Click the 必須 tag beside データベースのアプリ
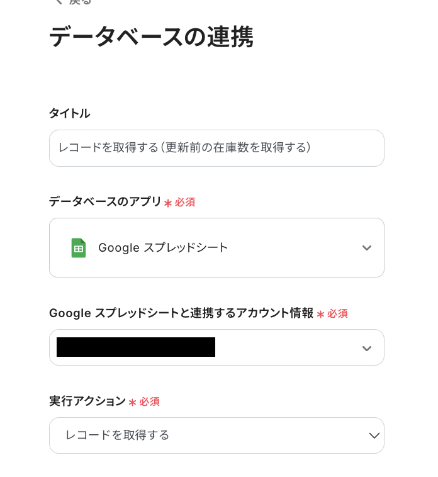The width and height of the screenshot is (438, 477). [x=185, y=203]
